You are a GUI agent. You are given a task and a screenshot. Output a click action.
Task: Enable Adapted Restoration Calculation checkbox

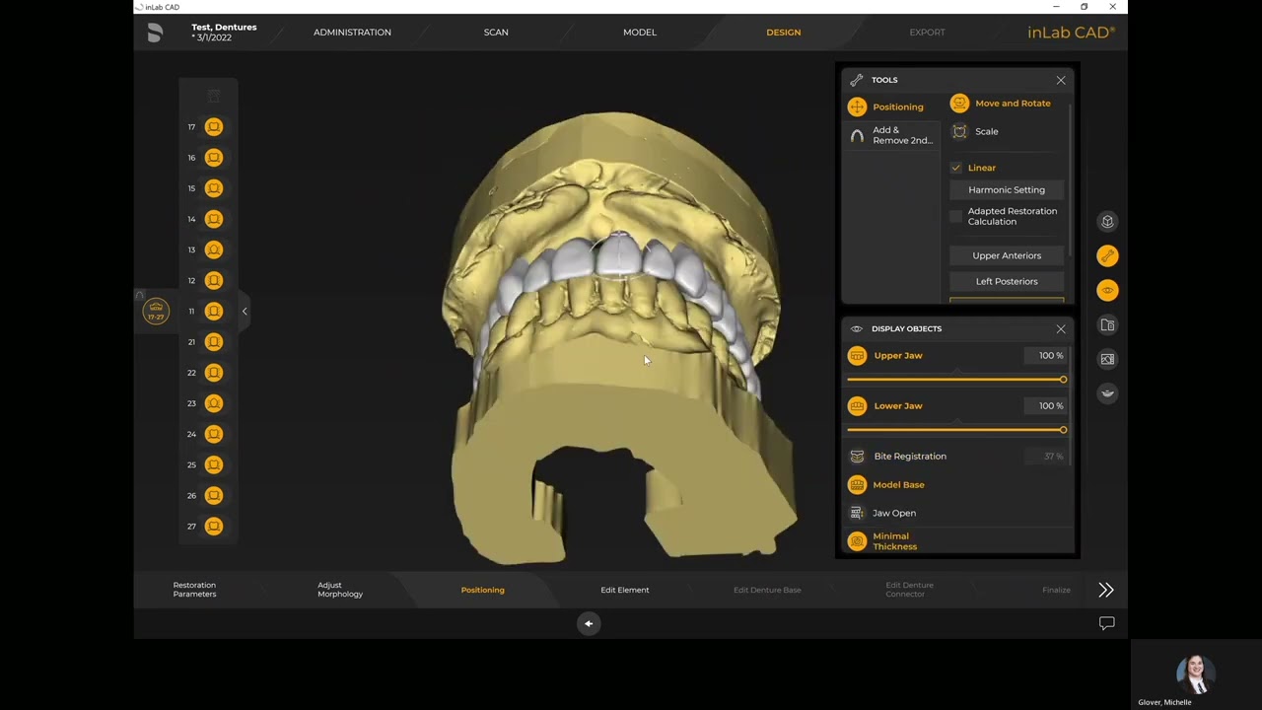955,216
